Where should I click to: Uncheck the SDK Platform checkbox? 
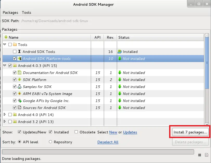(x=15, y=79)
